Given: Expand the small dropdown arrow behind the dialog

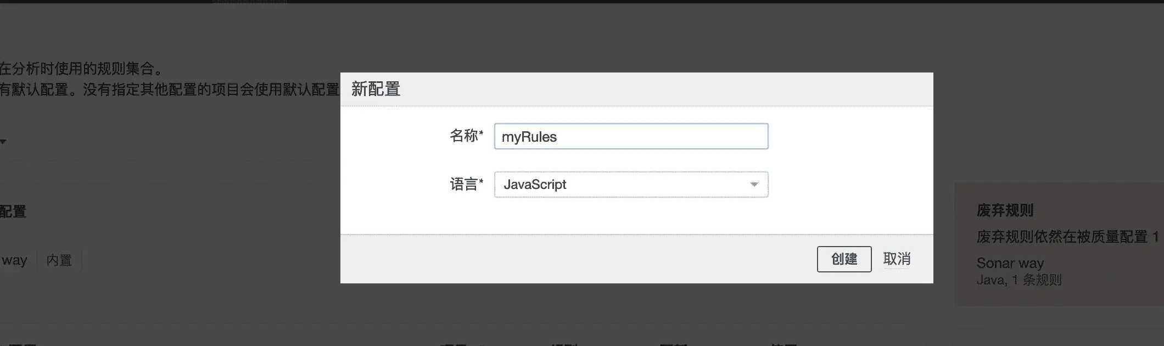Looking at the screenshot, I should coord(3,142).
